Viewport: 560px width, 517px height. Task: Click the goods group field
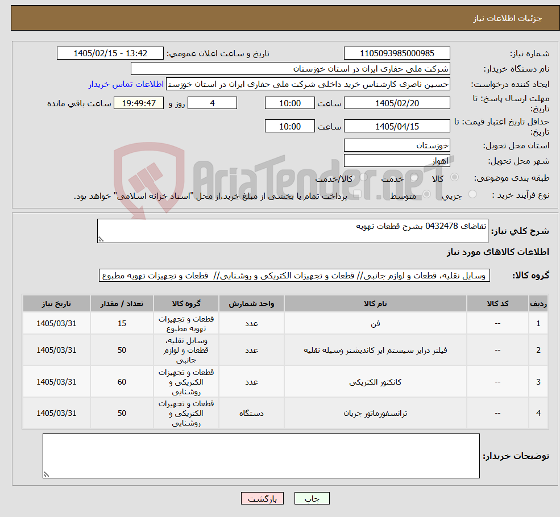[x=294, y=276]
